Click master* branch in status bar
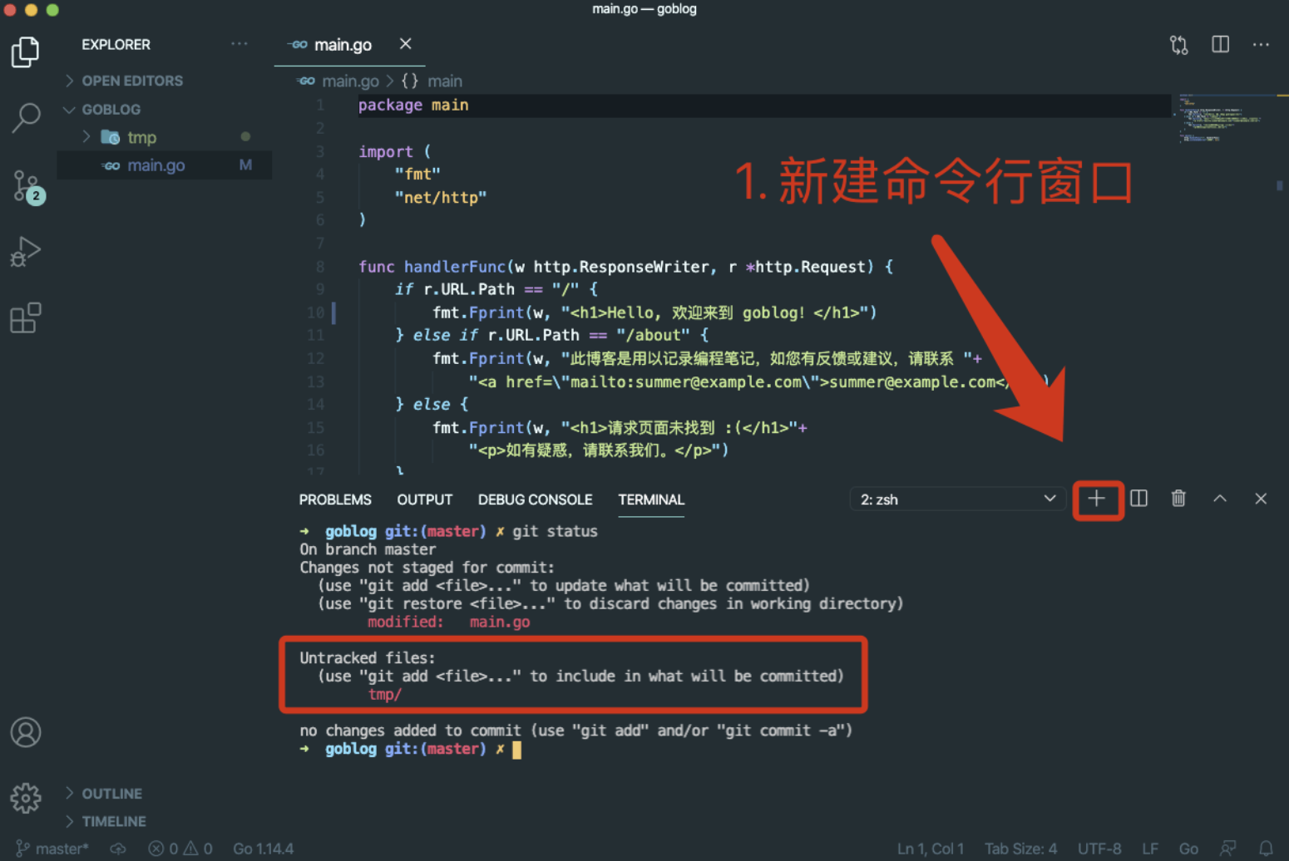The height and width of the screenshot is (861, 1289). point(52,849)
